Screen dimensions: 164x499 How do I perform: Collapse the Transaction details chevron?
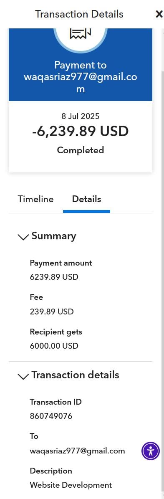point(23,376)
